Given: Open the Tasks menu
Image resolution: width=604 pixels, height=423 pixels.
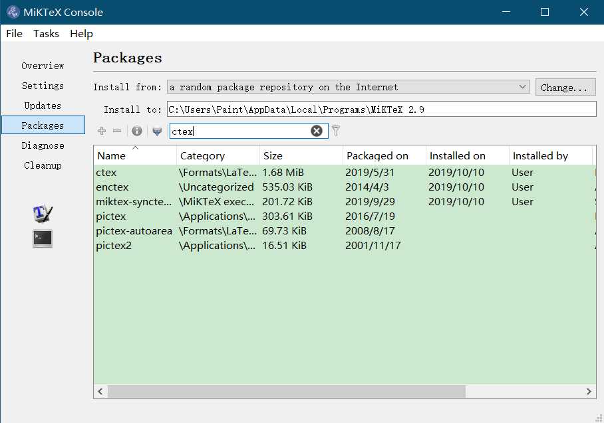Looking at the screenshot, I should pos(46,34).
